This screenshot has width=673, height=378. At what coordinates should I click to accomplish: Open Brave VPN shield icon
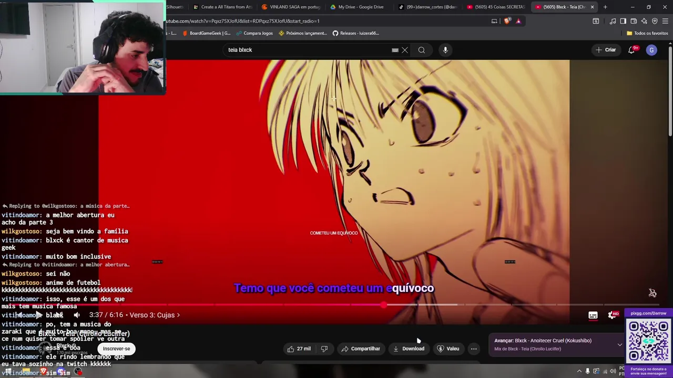pyautogui.click(x=655, y=21)
